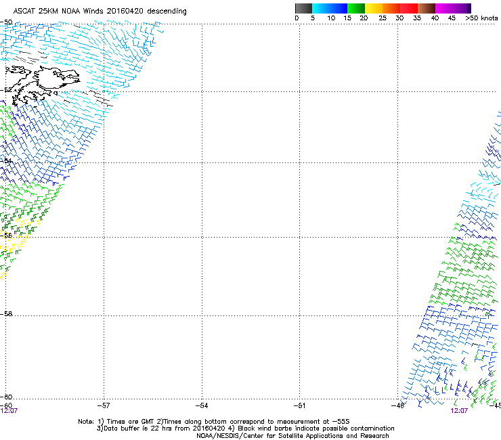Pick the green 15-20 knots legend segment
Image resolution: width=501 pixels, height=440 pixels.
click(x=356, y=8)
